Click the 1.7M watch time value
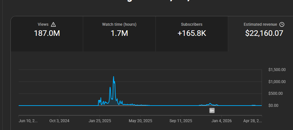The image size is (293, 130). pyautogui.click(x=119, y=33)
